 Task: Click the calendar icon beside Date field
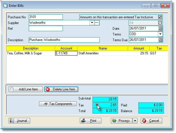pyautogui.click(x=160, y=28)
